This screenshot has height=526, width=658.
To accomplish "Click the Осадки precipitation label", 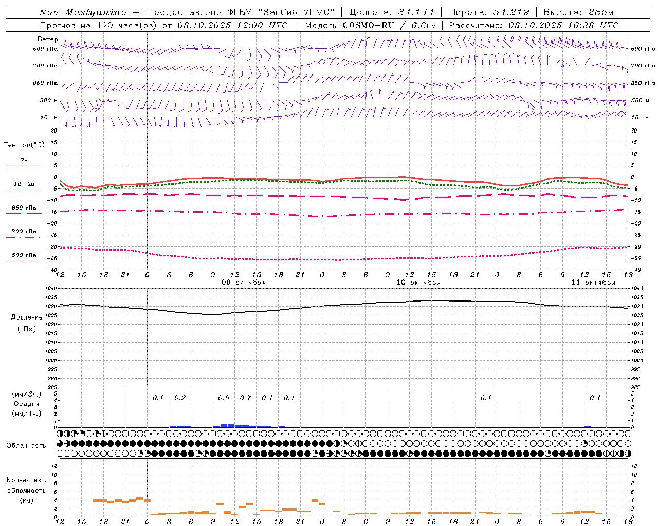I will click(x=27, y=404).
